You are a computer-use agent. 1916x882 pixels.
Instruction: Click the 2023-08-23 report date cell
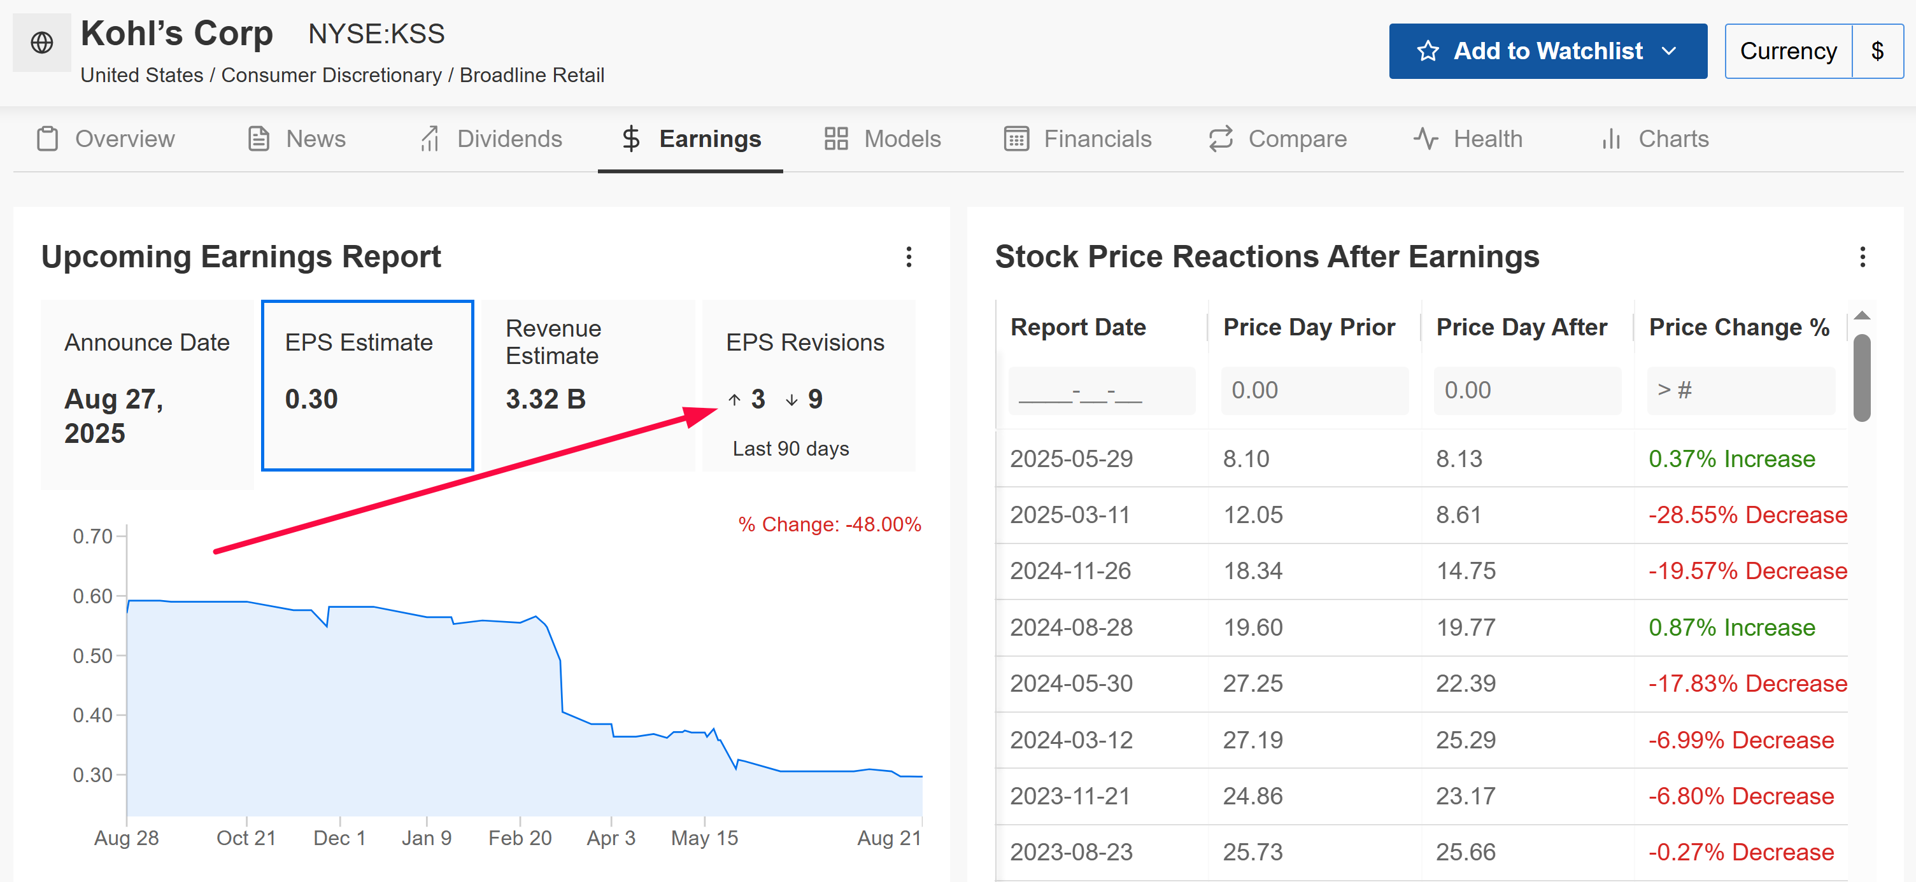tap(1070, 852)
